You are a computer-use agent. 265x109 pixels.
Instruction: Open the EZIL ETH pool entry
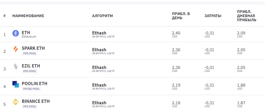point(31,66)
